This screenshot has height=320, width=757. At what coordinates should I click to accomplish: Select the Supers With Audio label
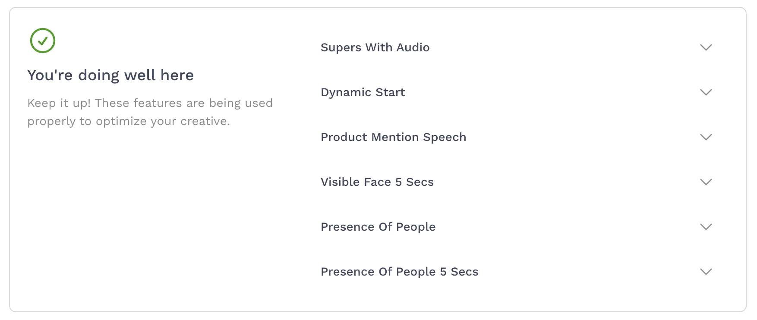point(375,47)
